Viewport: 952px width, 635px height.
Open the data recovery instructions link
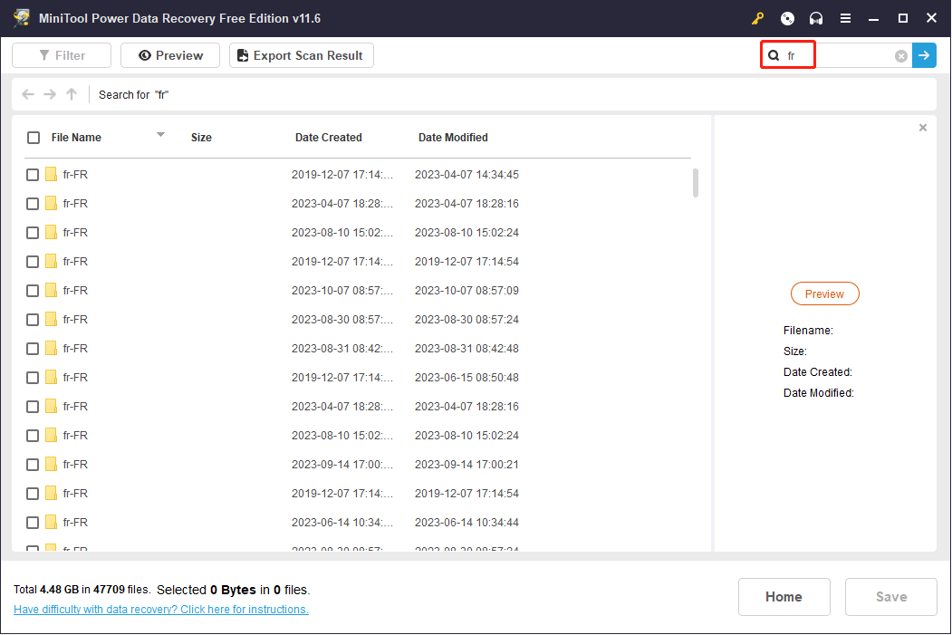tap(161, 610)
